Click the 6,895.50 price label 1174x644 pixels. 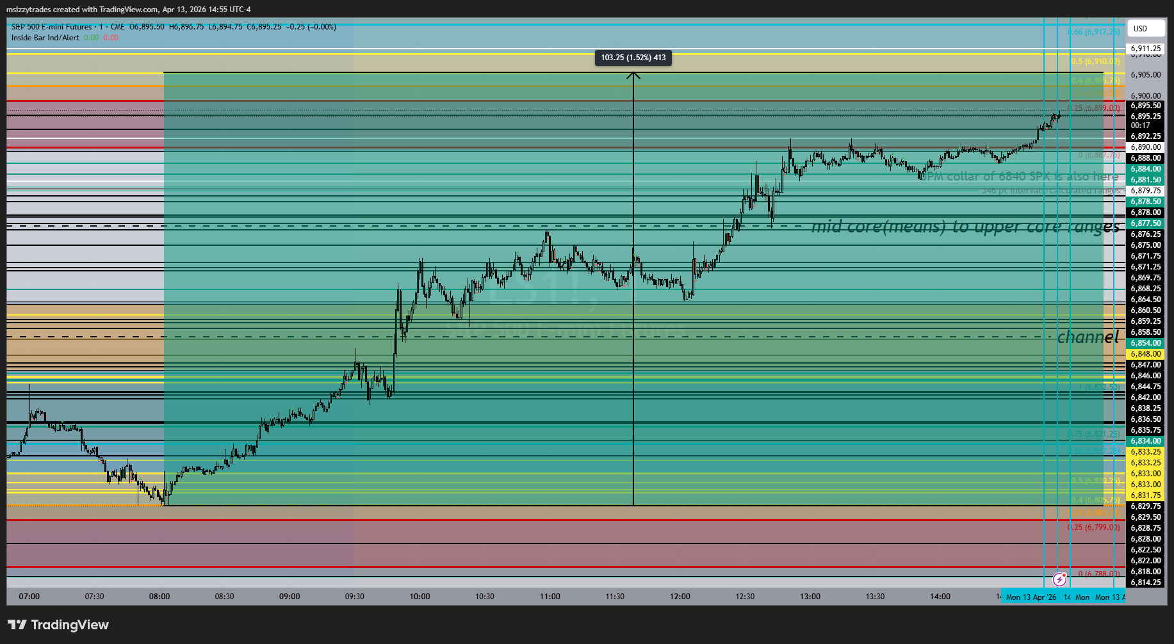[x=1145, y=106]
